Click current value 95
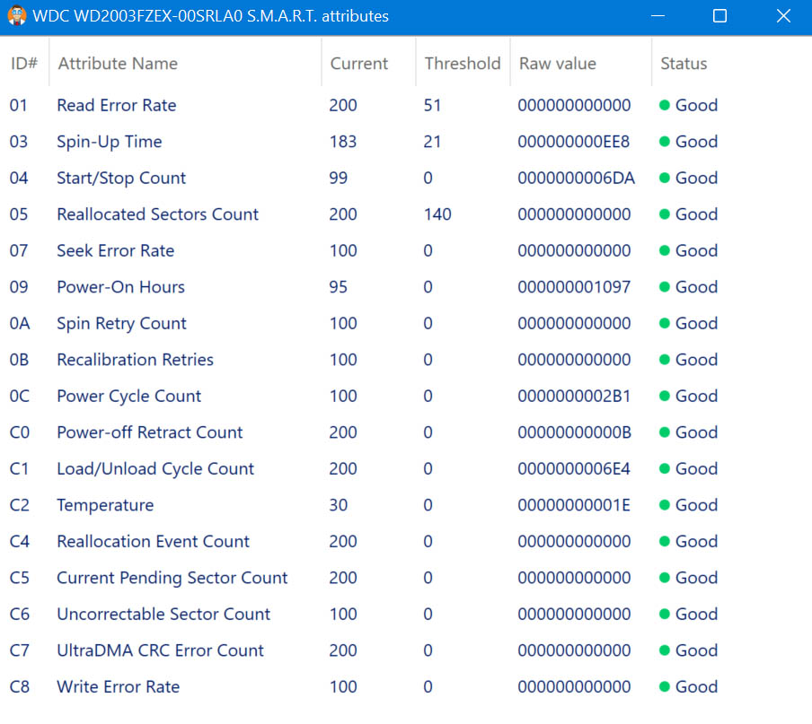 [338, 286]
